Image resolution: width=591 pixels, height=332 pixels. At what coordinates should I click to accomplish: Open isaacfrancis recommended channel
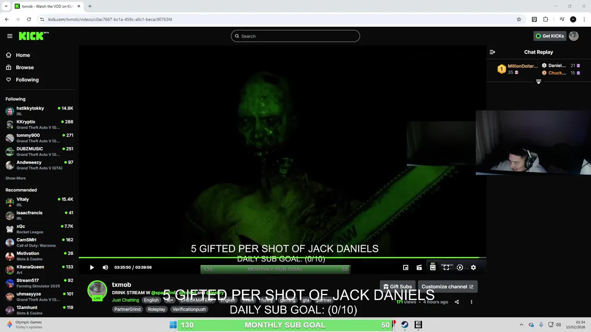point(39,215)
